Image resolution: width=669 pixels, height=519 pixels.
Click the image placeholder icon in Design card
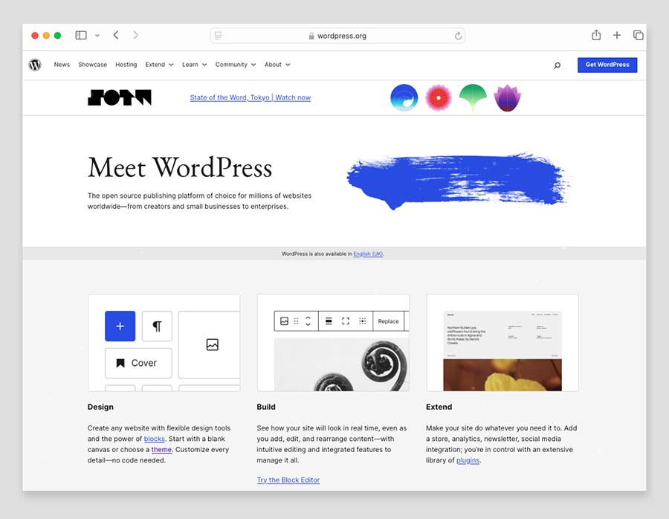click(212, 344)
